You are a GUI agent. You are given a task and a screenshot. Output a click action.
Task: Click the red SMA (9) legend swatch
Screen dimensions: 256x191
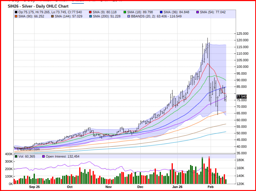[x=90, y=12]
